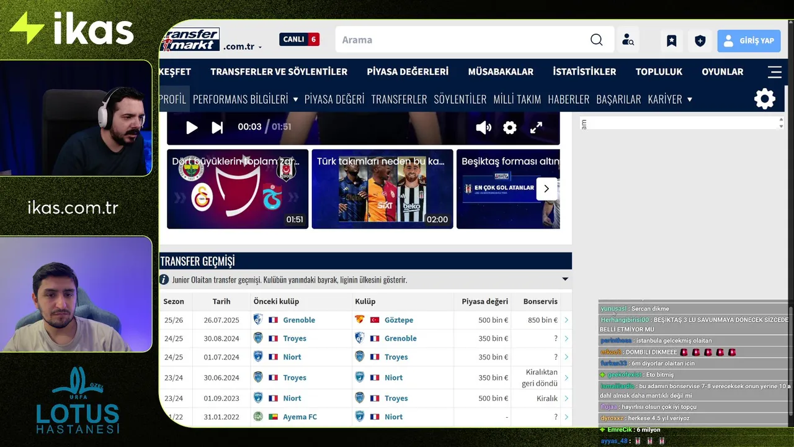Open PİYASA DEĞERLERİ menu
Screen dimensions: 794x447
(408, 71)
